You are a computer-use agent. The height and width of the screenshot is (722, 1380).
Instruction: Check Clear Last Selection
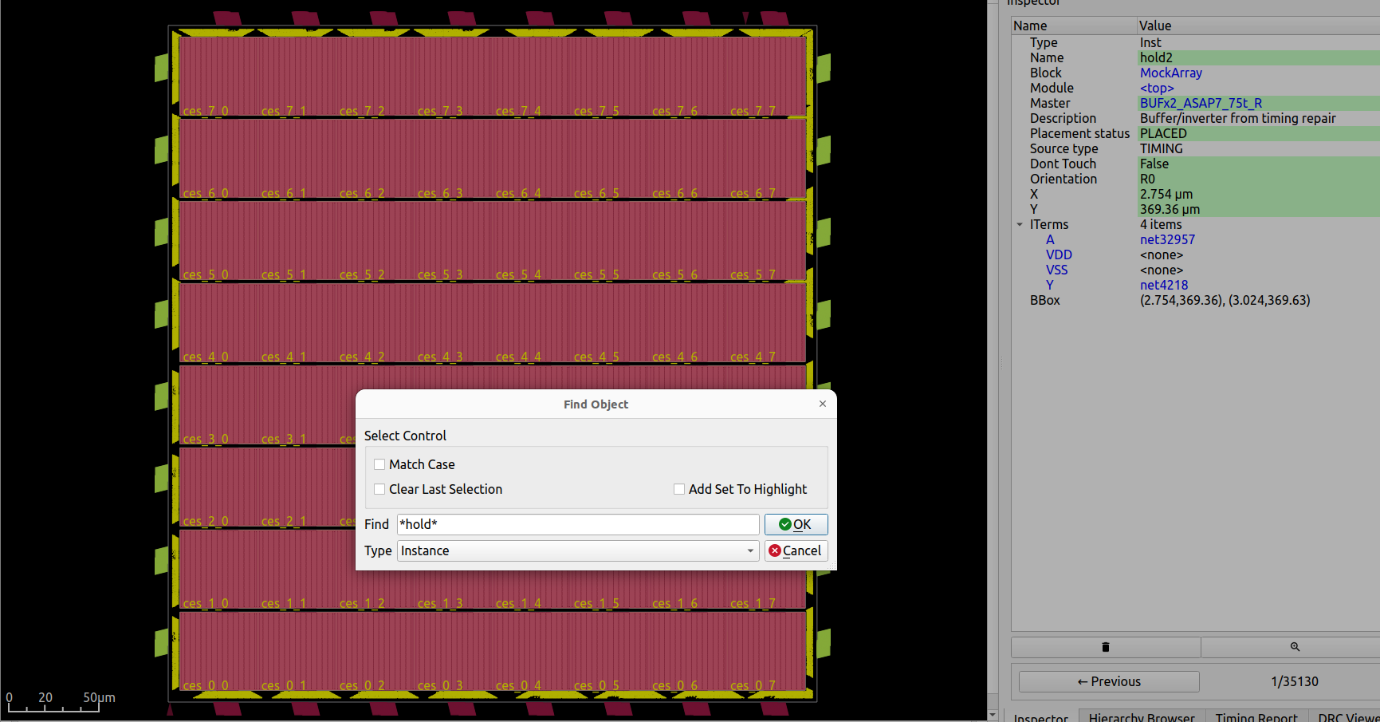coord(379,489)
